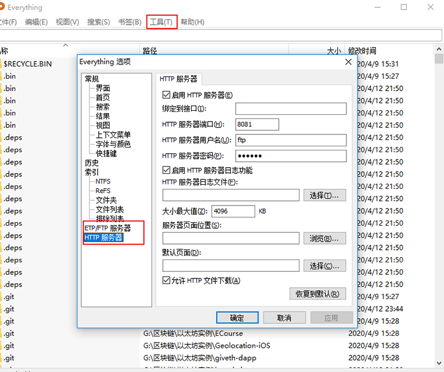This screenshot has width=444, height=372.
Task: Click the HTTP 服务器端口 input field
Action: coord(257,124)
